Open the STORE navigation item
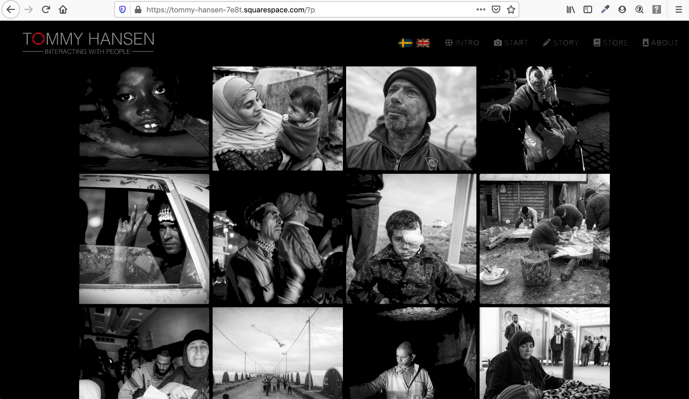689x399 pixels. pyautogui.click(x=611, y=43)
